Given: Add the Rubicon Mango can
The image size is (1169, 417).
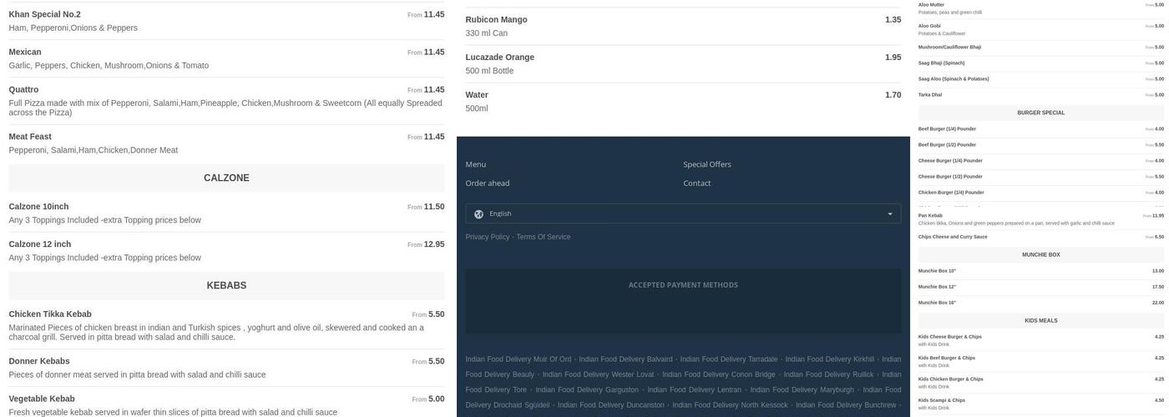Looking at the screenshot, I should pyautogui.click(x=496, y=20).
